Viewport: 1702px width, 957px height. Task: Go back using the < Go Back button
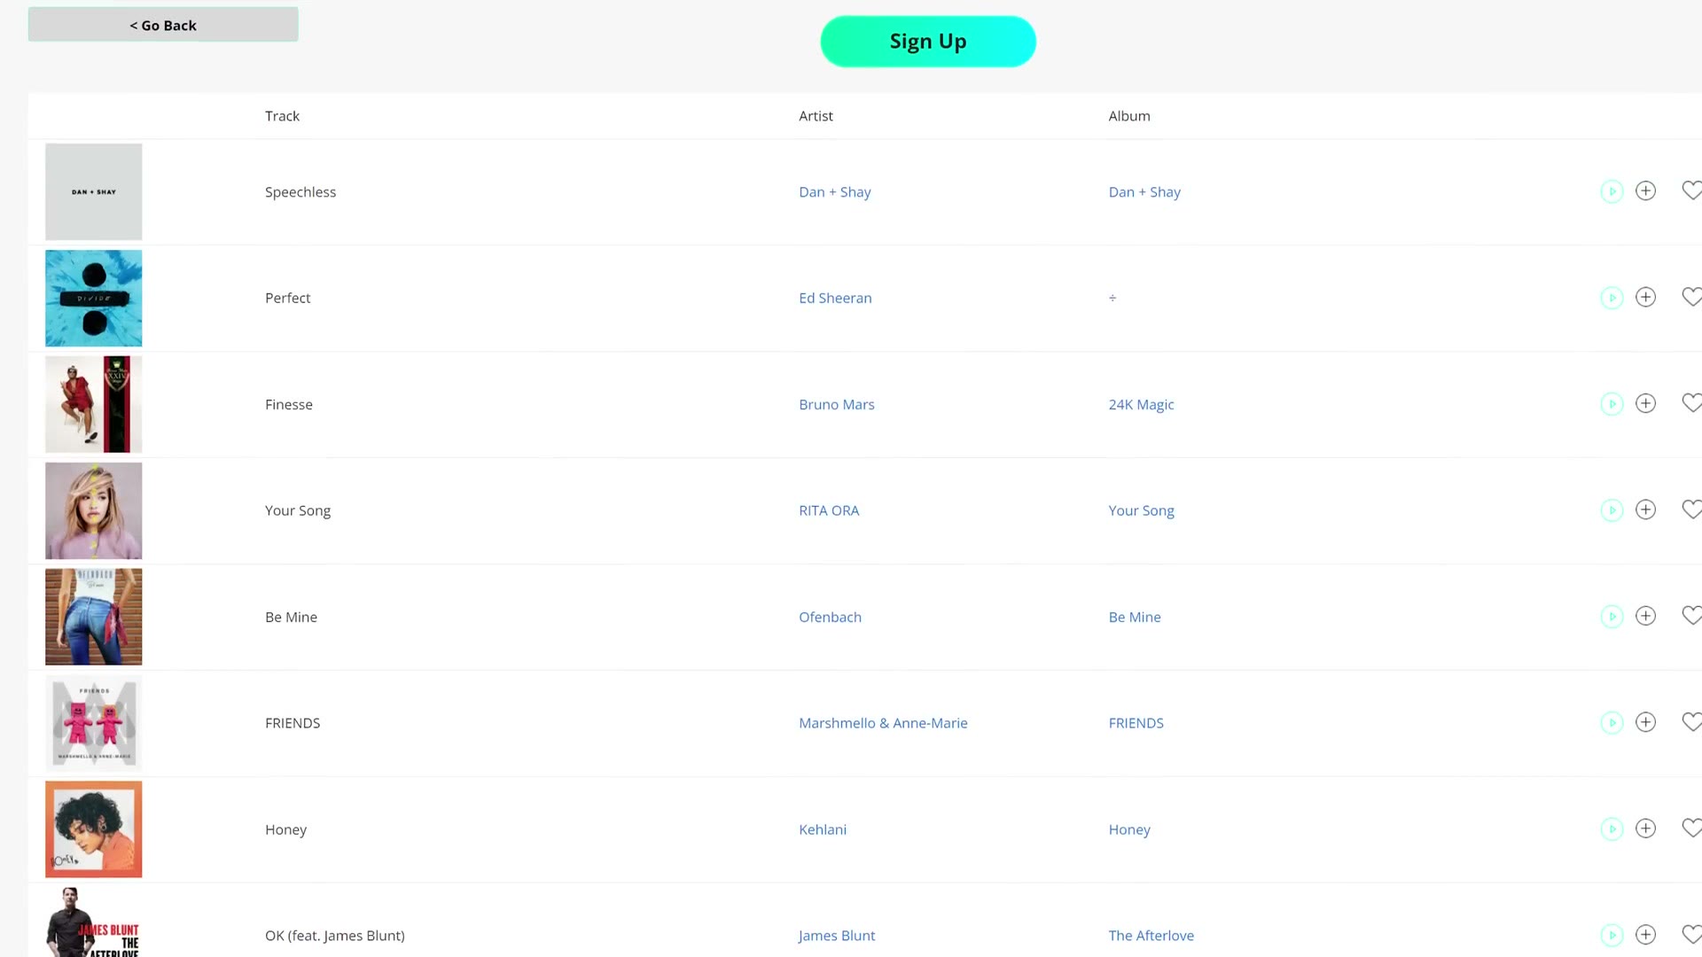[163, 25]
